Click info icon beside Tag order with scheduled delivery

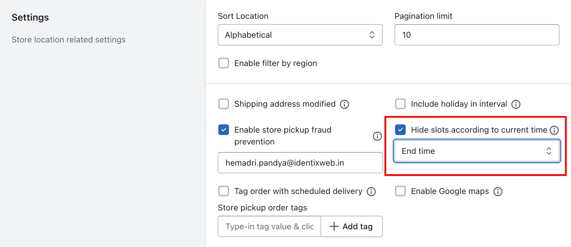371,191
